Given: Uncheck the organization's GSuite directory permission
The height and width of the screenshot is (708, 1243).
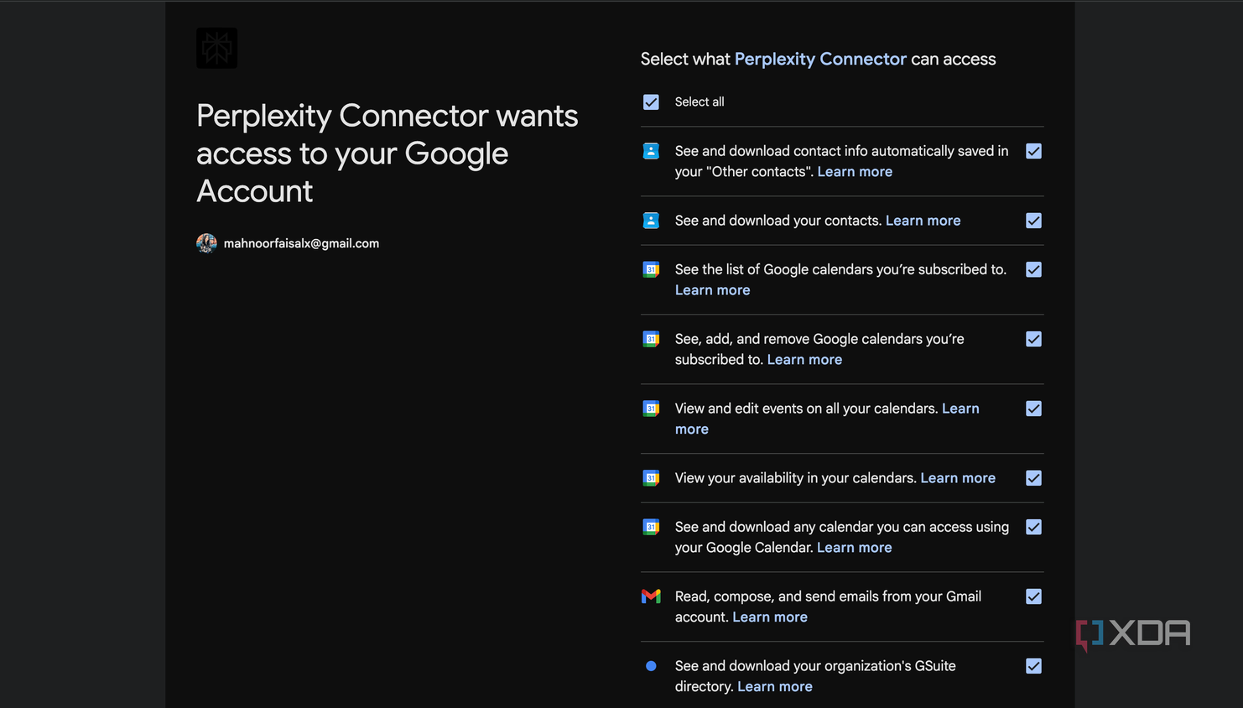Looking at the screenshot, I should (1033, 666).
